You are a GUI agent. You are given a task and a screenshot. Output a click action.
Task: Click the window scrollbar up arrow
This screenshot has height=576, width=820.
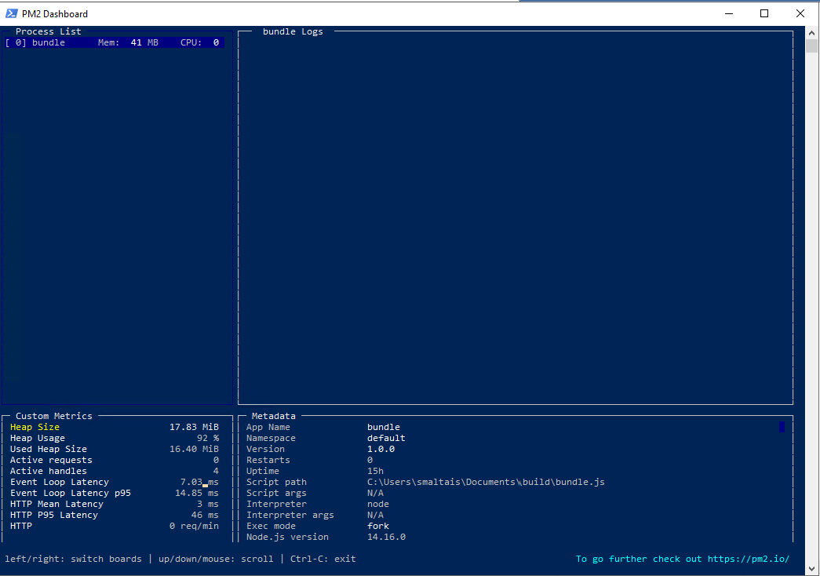812,33
